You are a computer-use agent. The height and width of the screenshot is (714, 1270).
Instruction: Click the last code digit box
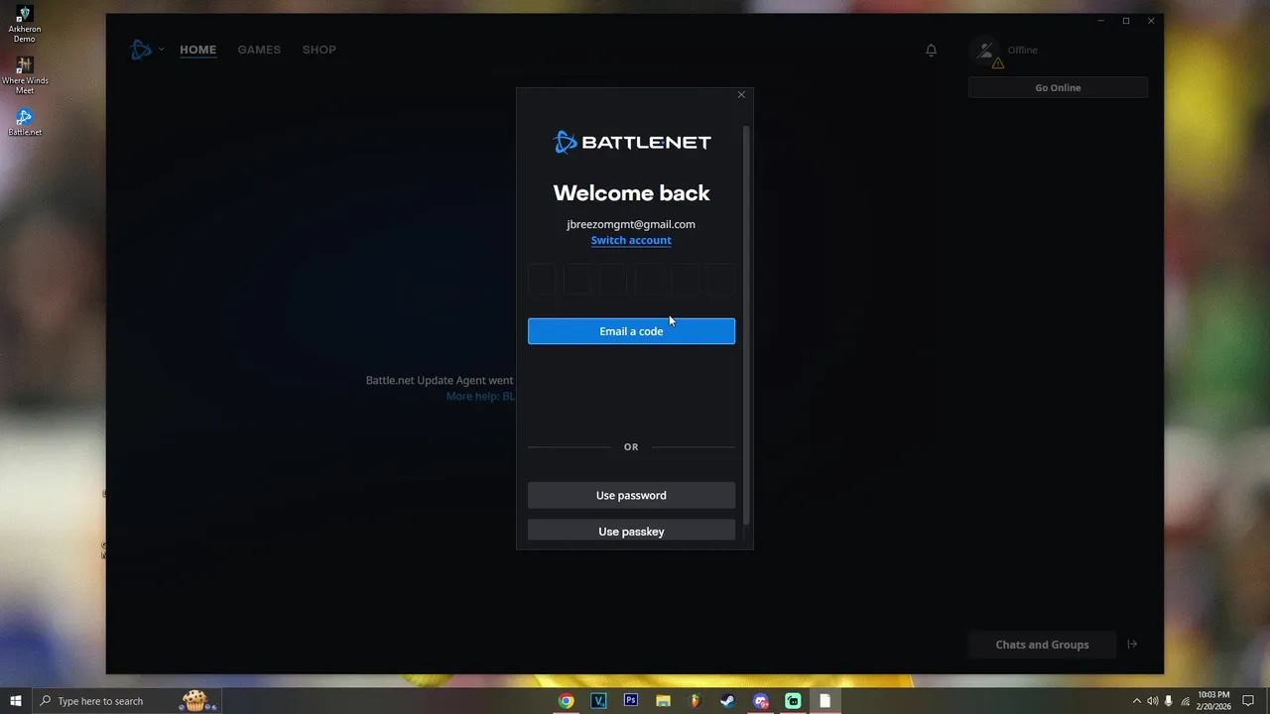[x=721, y=279]
